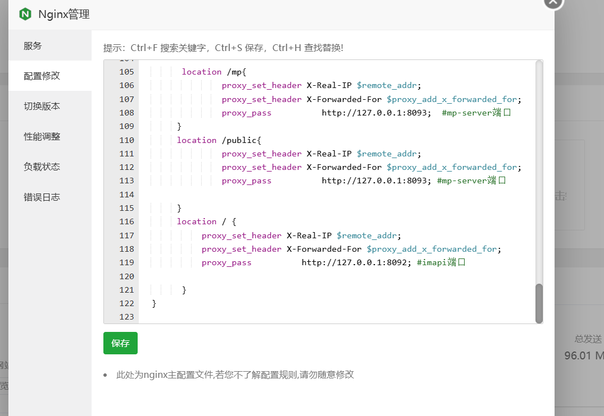Screen dimensions: 604x416
Task: Close the Nginx management dialog
Action: point(553,2)
